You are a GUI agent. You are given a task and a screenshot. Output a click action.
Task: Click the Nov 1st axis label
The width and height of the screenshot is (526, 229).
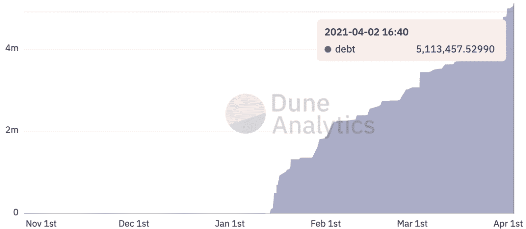point(41,224)
